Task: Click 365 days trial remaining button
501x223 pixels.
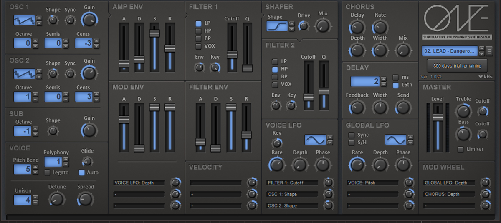Action: tap(457, 66)
